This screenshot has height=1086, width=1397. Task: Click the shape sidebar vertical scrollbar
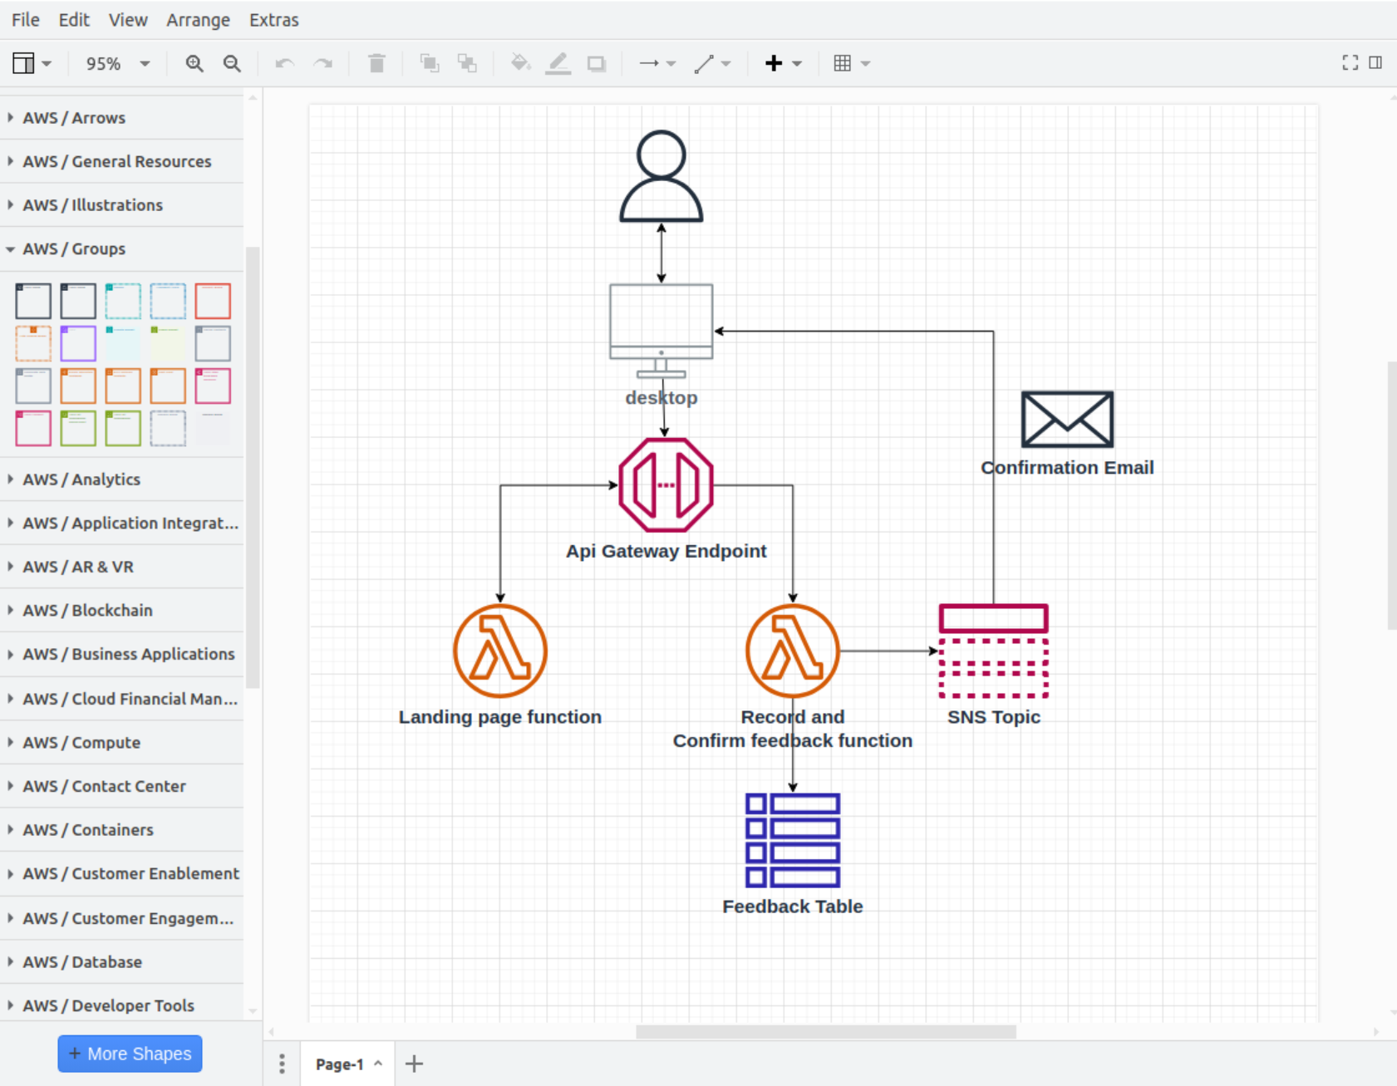point(253,467)
